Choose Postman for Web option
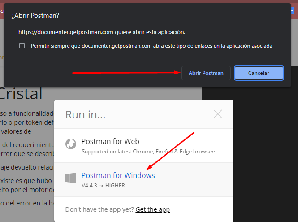 tap(144, 146)
